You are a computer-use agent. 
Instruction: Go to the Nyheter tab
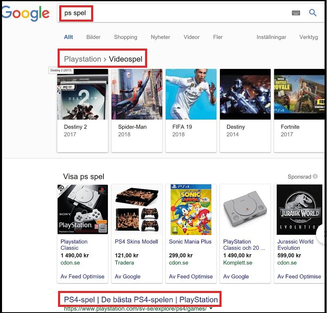point(160,37)
